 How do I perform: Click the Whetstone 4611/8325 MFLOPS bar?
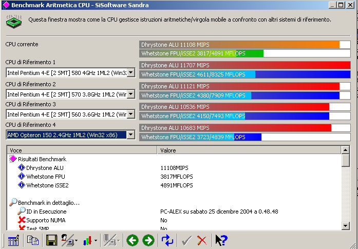point(245,74)
